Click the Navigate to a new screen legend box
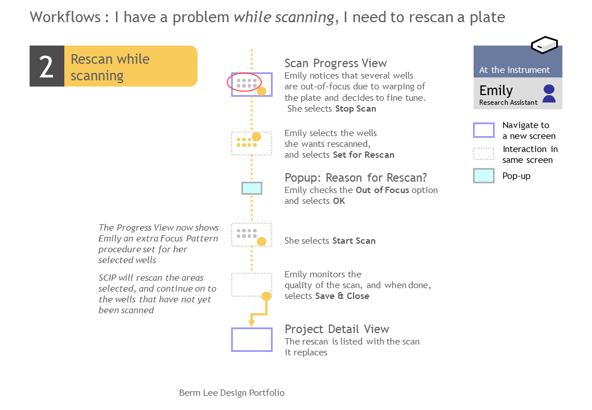The image size is (592, 410). pos(484,130)
